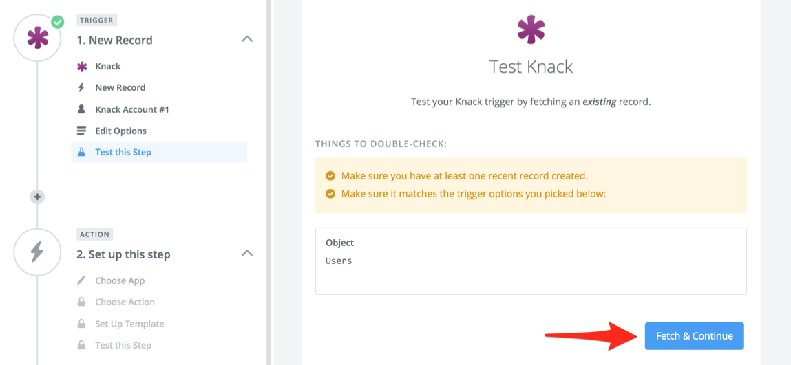Click the pencil icon beside Choose App
Image resolution: width=791 pixels, height=365 pixels.
click(82, 280)
